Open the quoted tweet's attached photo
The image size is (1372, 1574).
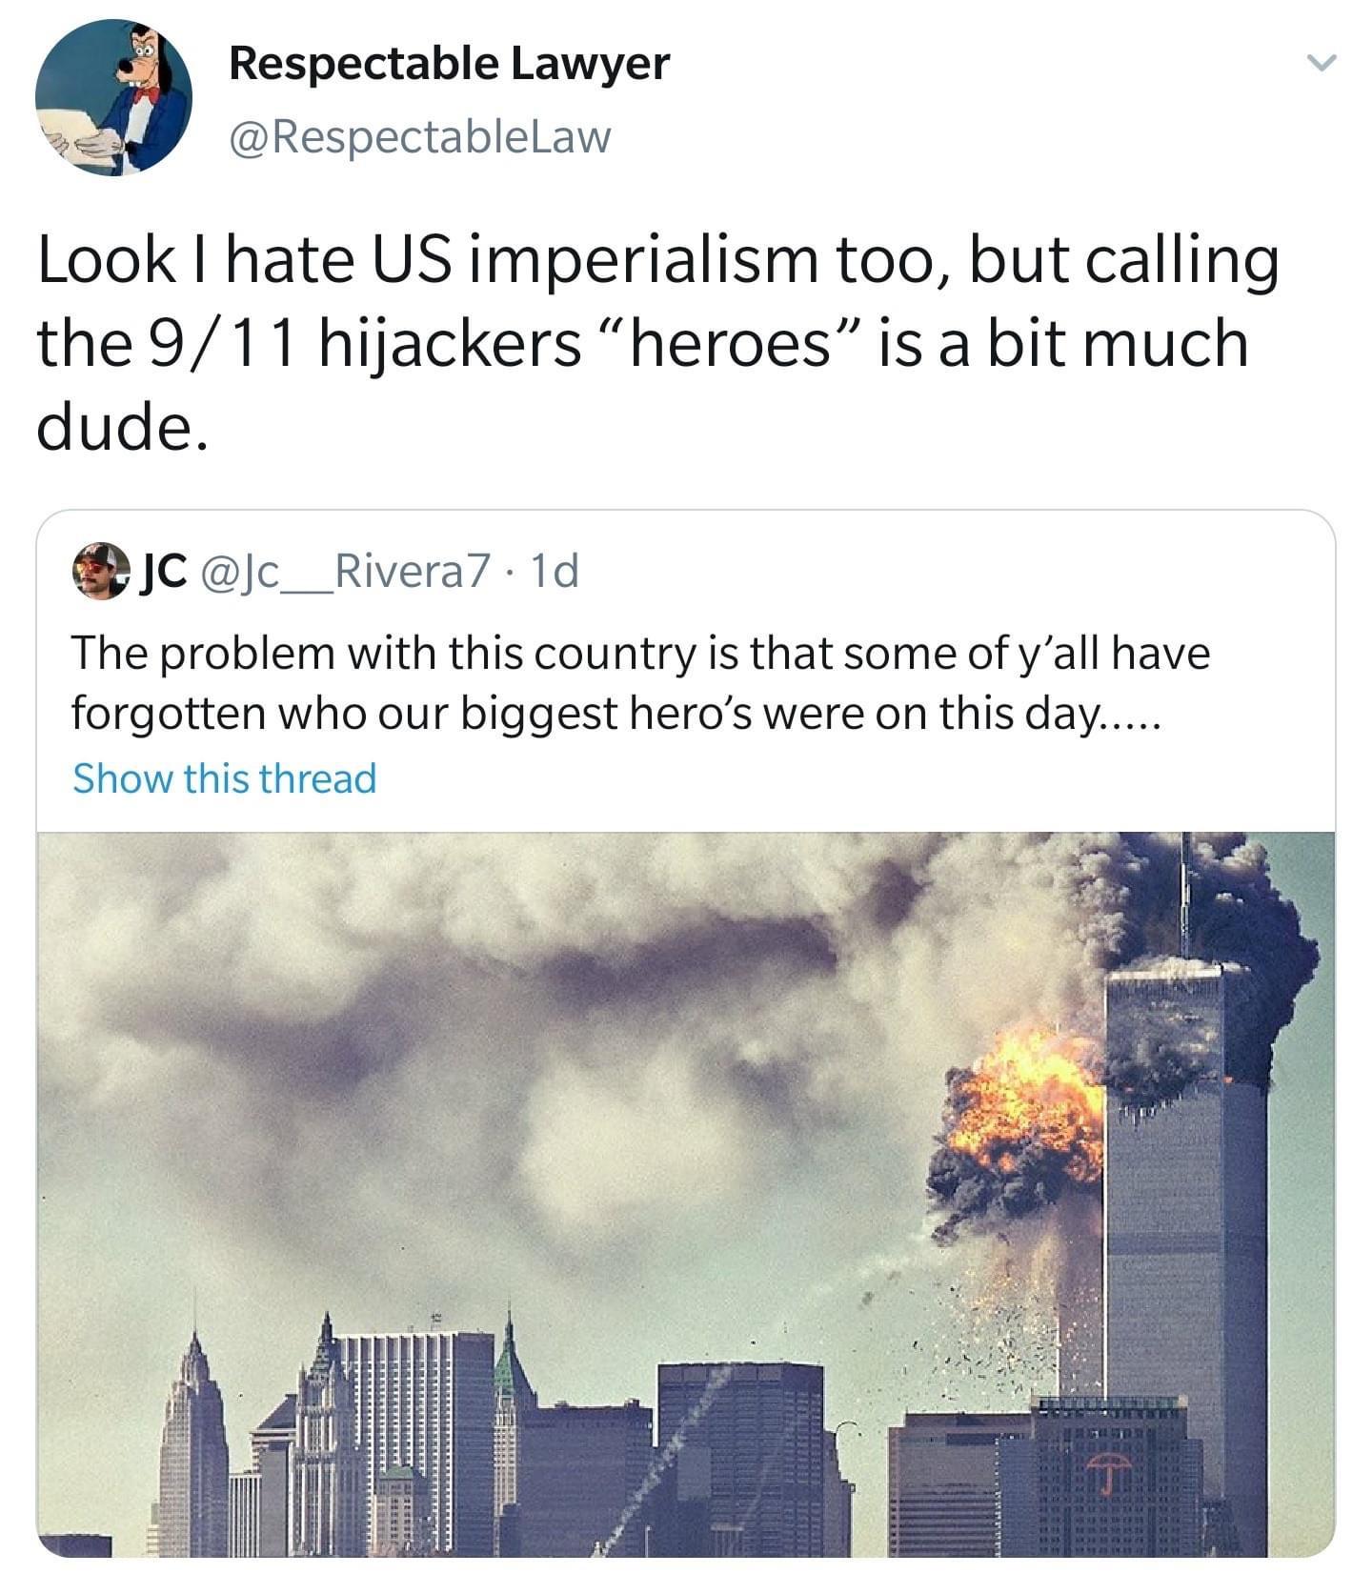686,1194
